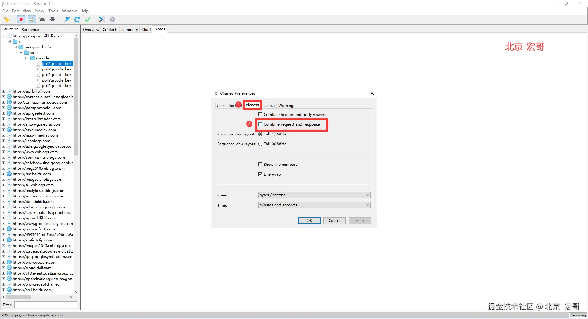
Task: Collapse the passport-login folder node
Action: 15,47
